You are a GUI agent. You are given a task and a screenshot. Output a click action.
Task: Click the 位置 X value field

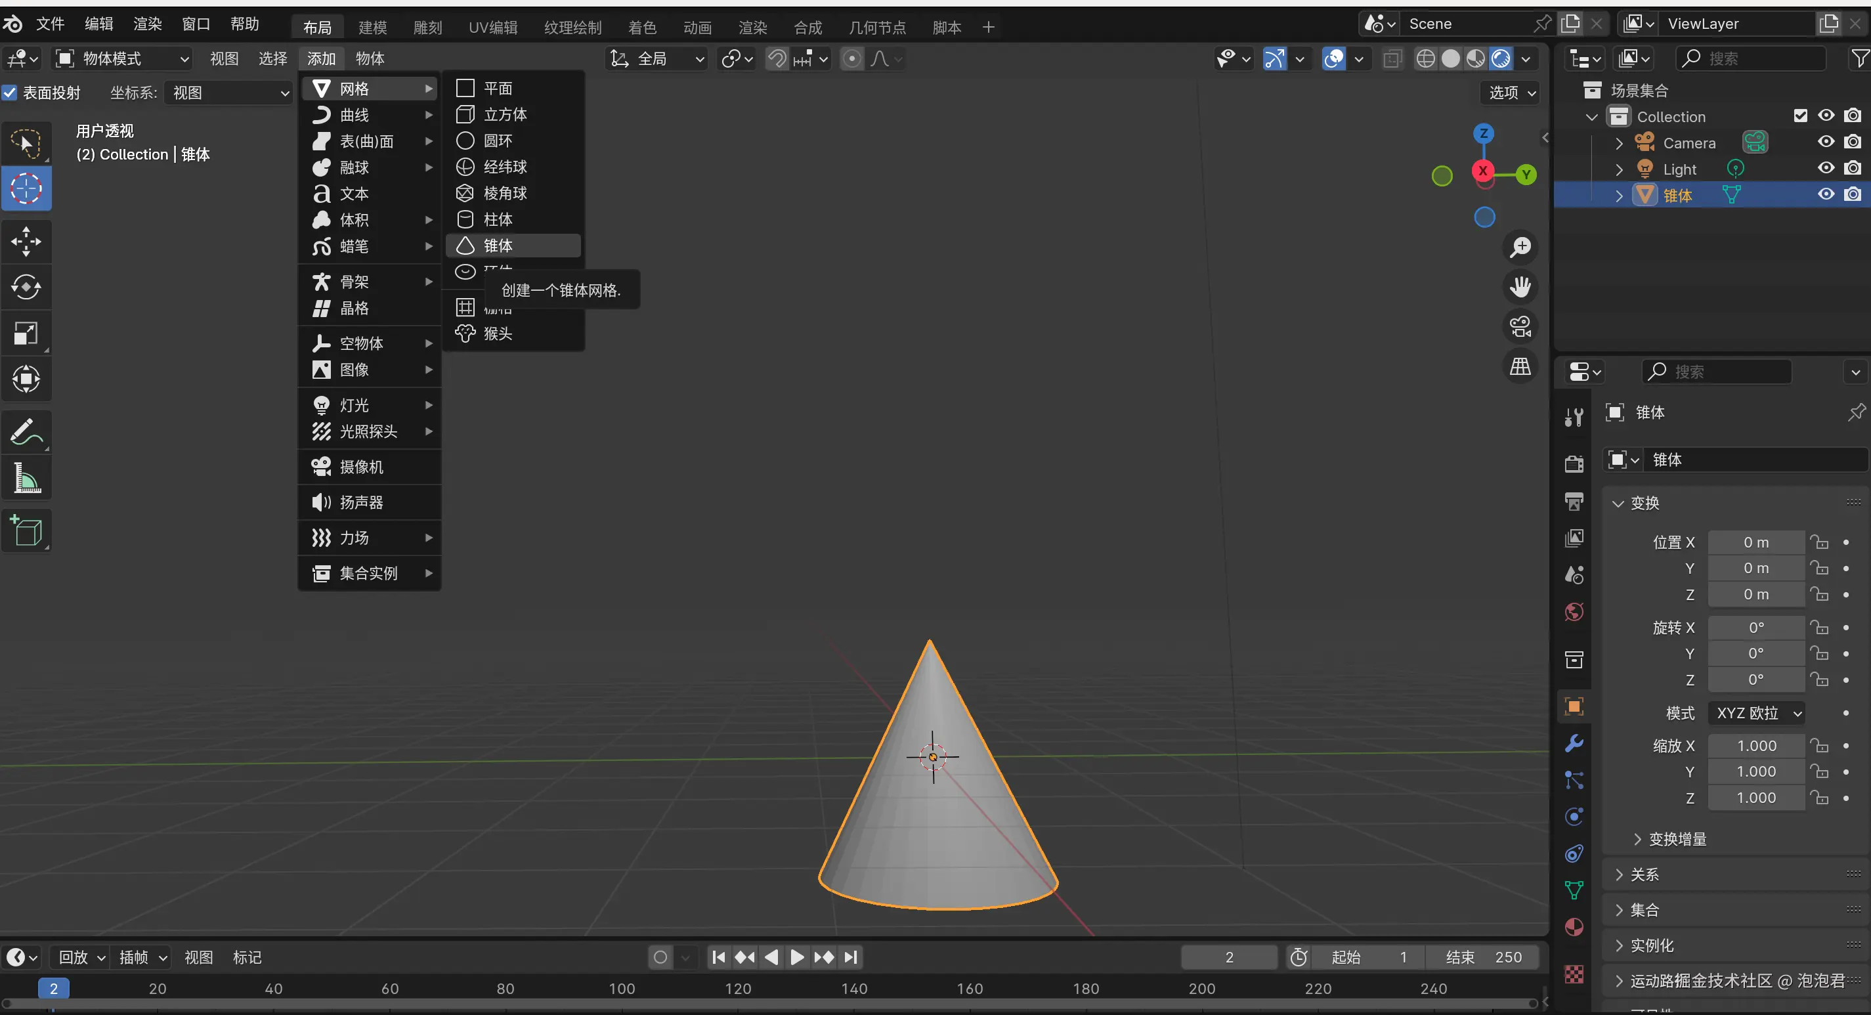(x=1755, y=542)
